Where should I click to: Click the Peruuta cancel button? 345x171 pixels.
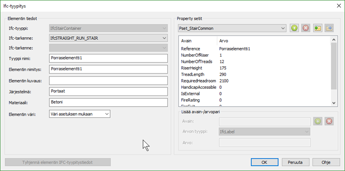(x=295, y=162)
